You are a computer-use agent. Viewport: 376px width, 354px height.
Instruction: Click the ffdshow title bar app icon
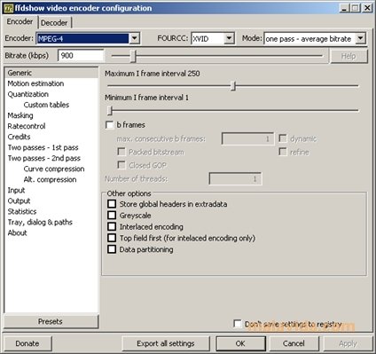tap(8, 8)
